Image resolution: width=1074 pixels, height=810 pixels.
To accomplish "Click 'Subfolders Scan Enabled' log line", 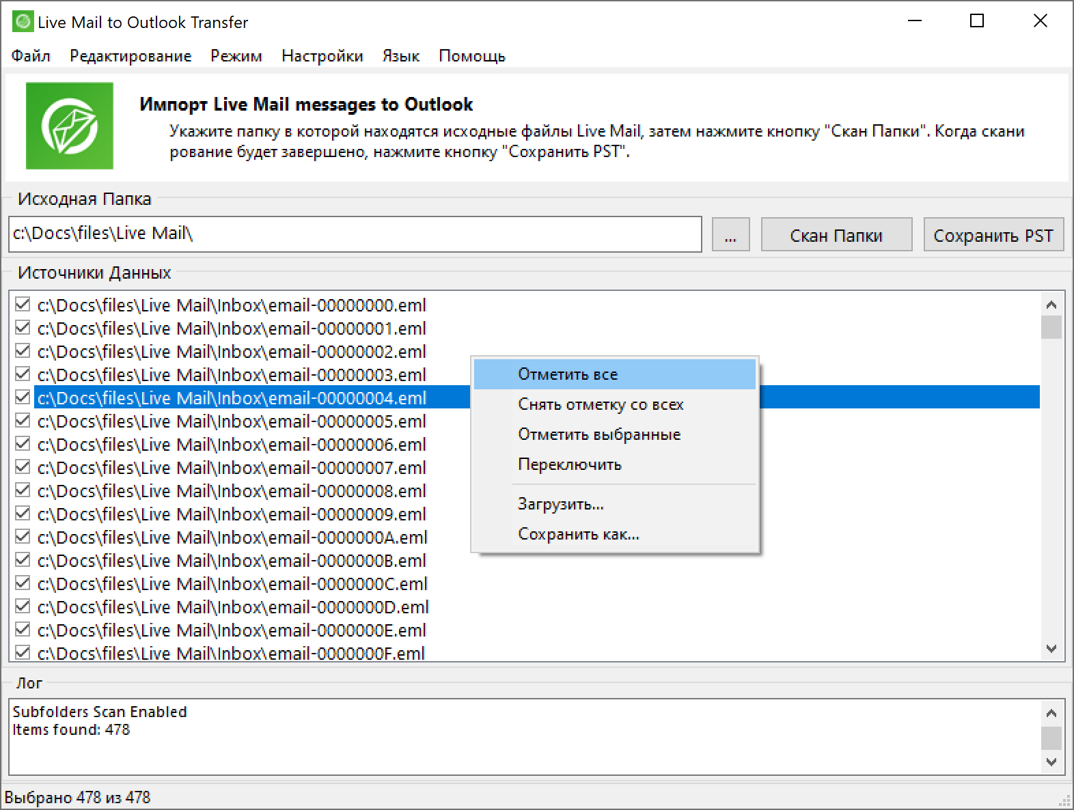I will click(x=100, y=712).
